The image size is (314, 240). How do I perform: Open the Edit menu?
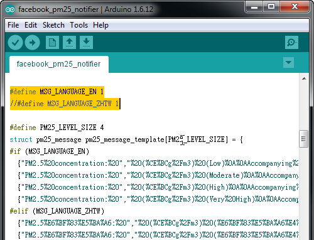31,25
